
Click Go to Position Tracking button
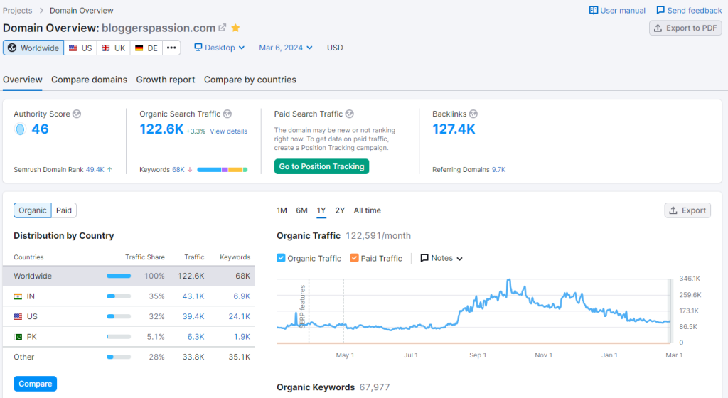pos(322,166)
